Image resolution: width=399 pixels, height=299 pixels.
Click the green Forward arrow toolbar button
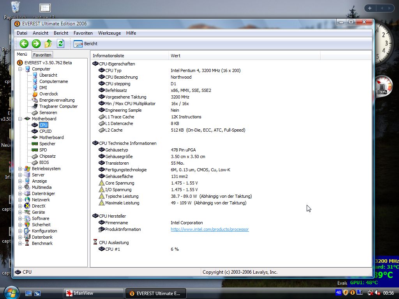click(x=36, y=44)
